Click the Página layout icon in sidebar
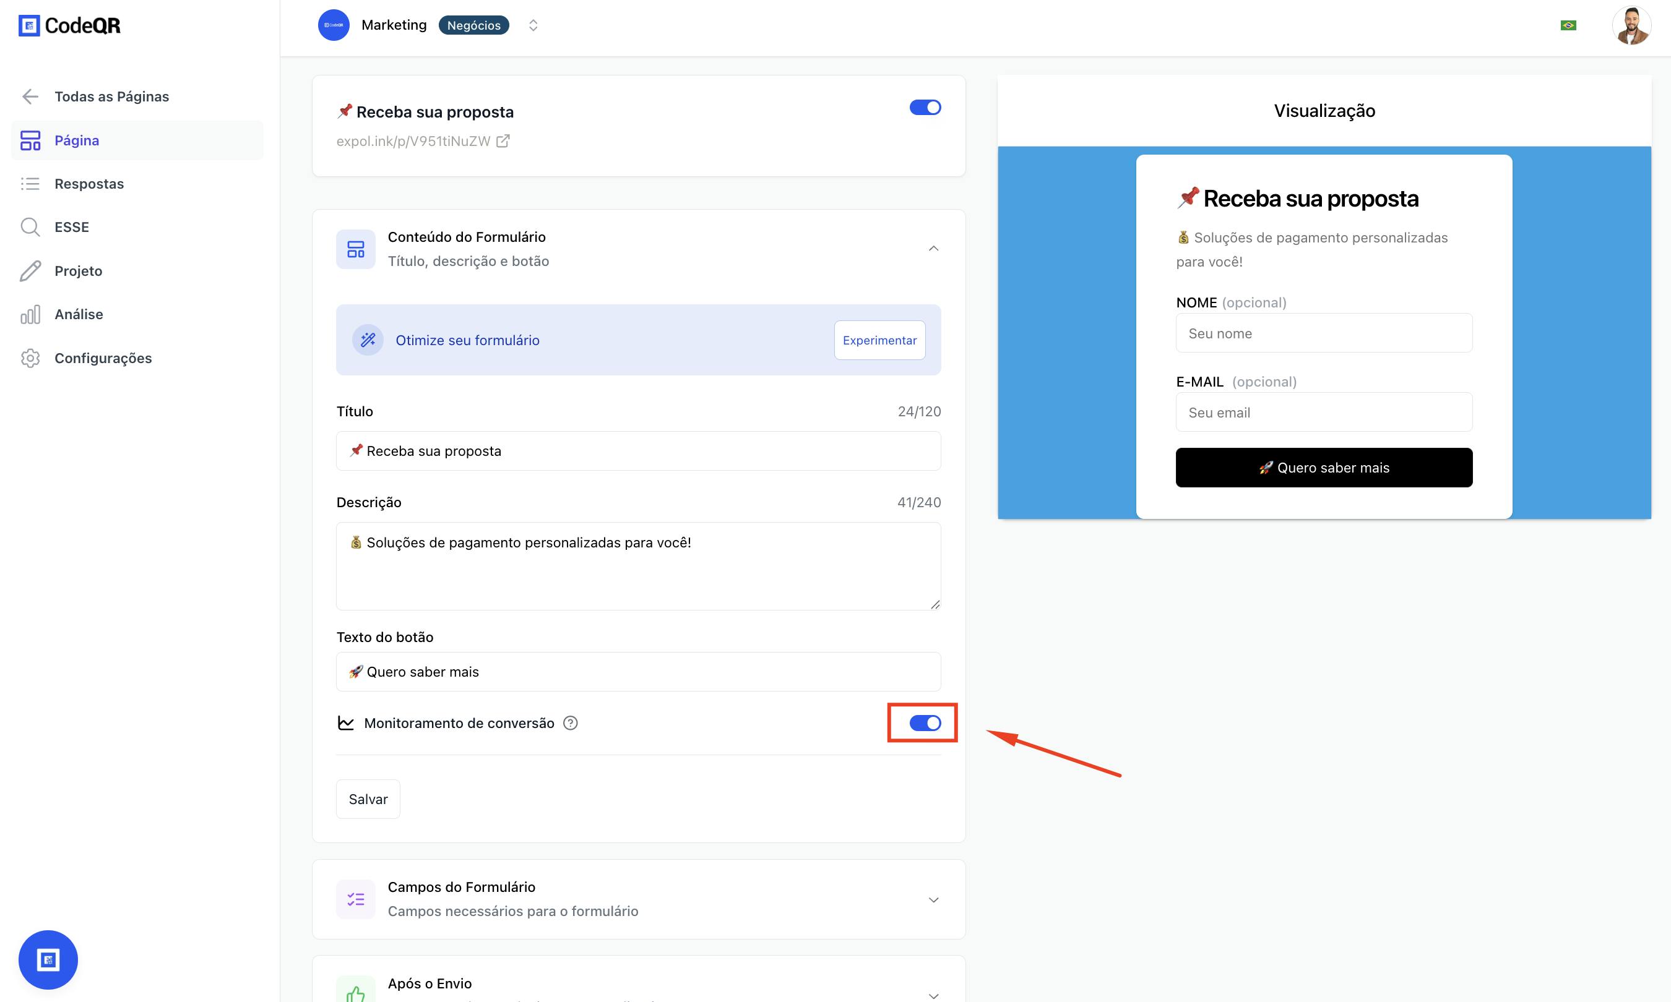 [30, 140]
